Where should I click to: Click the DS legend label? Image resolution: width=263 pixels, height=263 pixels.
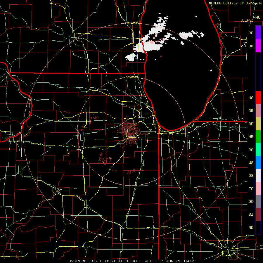pos(251,176)
